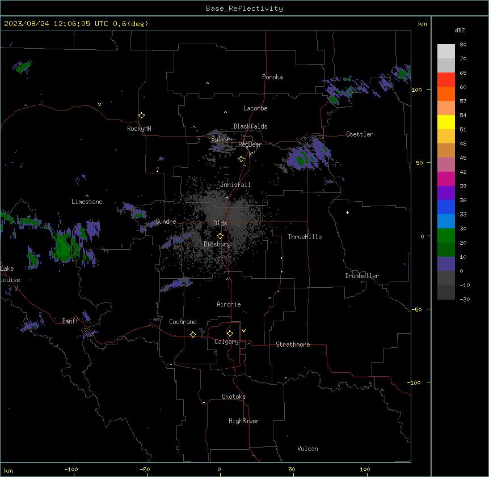Click the Banff label
The width and height of the screenshot is (489, 477).
pyautogui.click(x=70, y=321)
